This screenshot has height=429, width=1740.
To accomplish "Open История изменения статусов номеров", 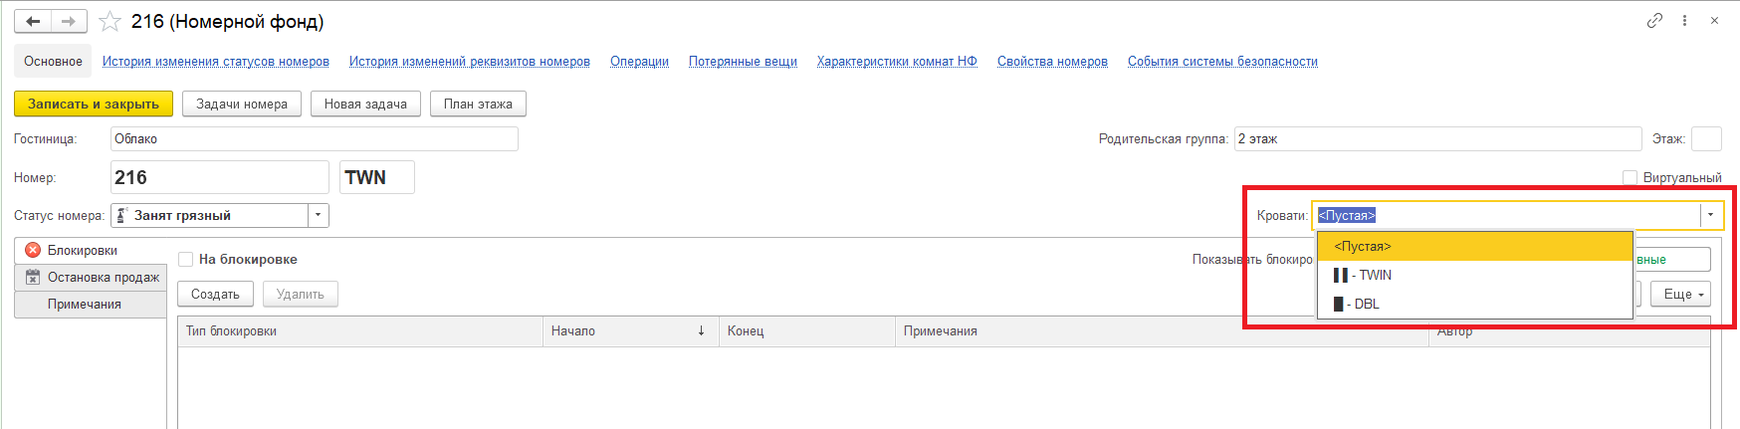I will tap(216, 61).
